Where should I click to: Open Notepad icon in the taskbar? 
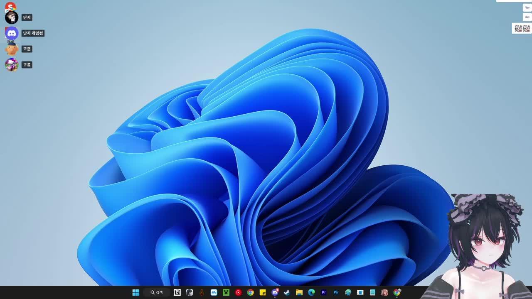click(372, 292)
